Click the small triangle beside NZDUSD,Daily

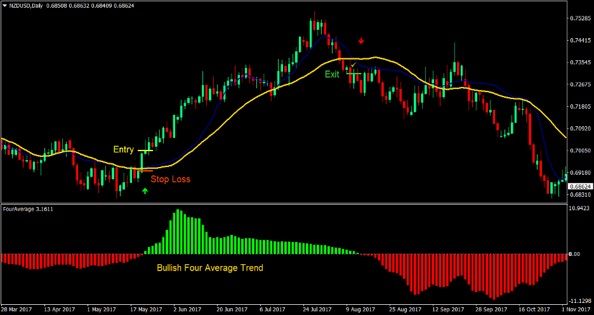[4, 6]
